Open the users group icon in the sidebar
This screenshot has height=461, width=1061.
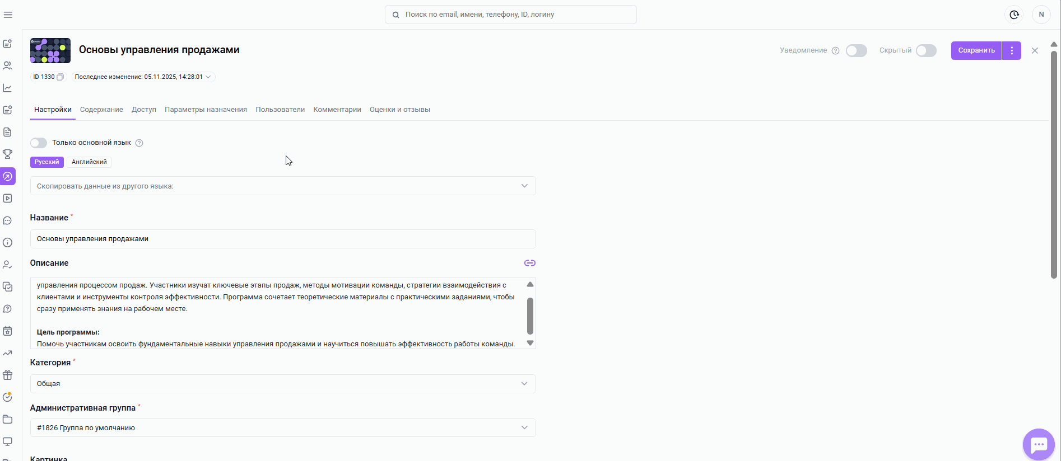pos(8,65)
